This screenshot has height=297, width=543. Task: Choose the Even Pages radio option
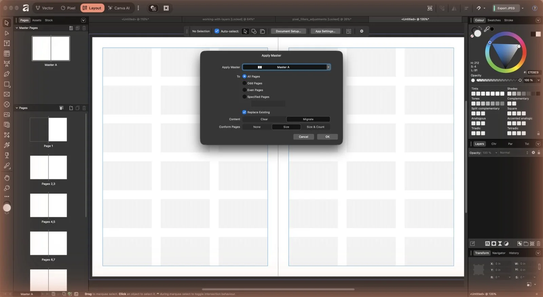244,90
